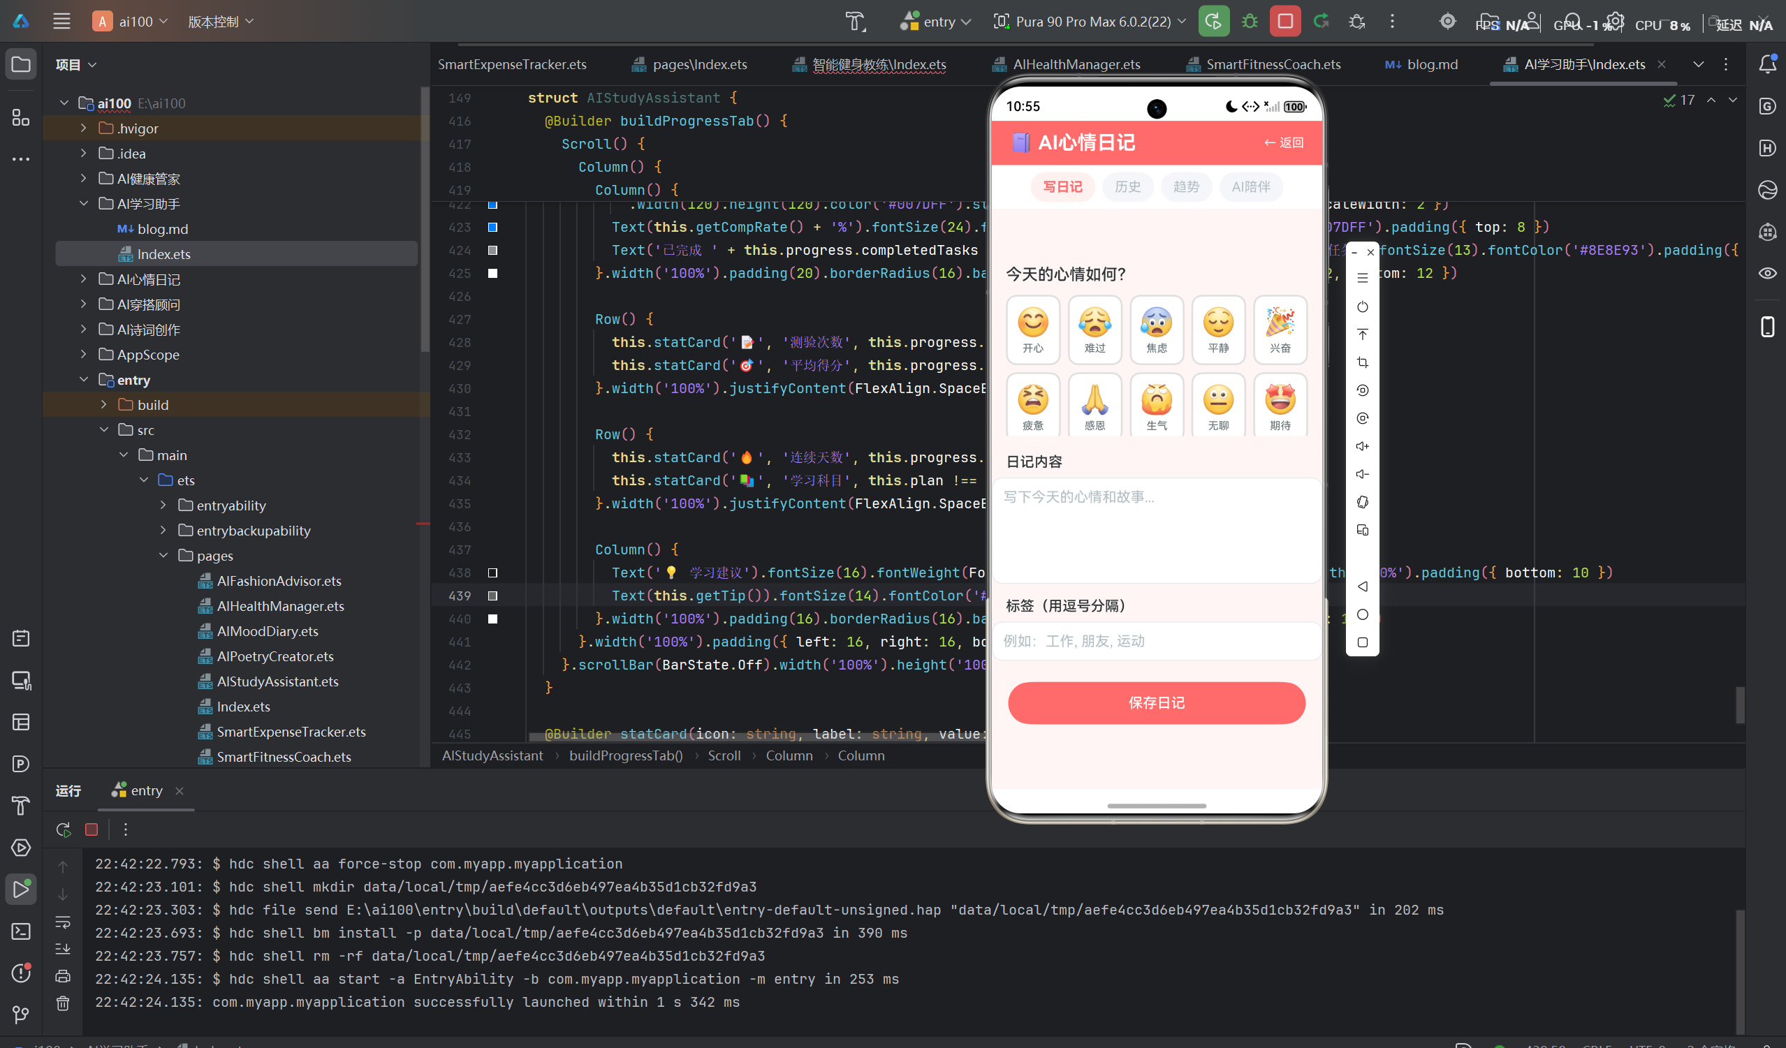Image resolution: width=1786 pixels, height=1048 pixels.
Task: Click the white color swatch on line 425
Action: point(492,274)
